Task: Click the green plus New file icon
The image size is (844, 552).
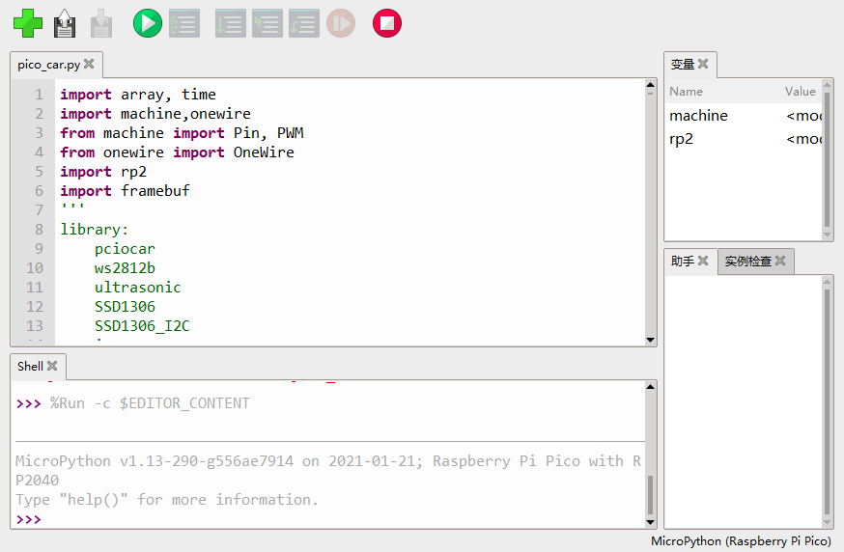Action: pos(28,23)
